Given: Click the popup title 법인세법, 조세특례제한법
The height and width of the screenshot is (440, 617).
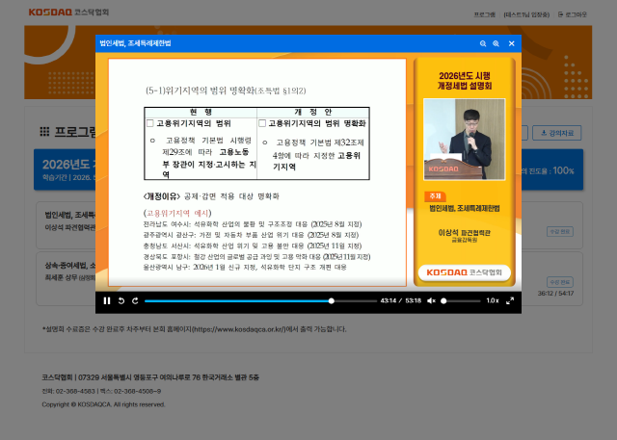Looking at the screenshot, I should (x=135, y=43).
